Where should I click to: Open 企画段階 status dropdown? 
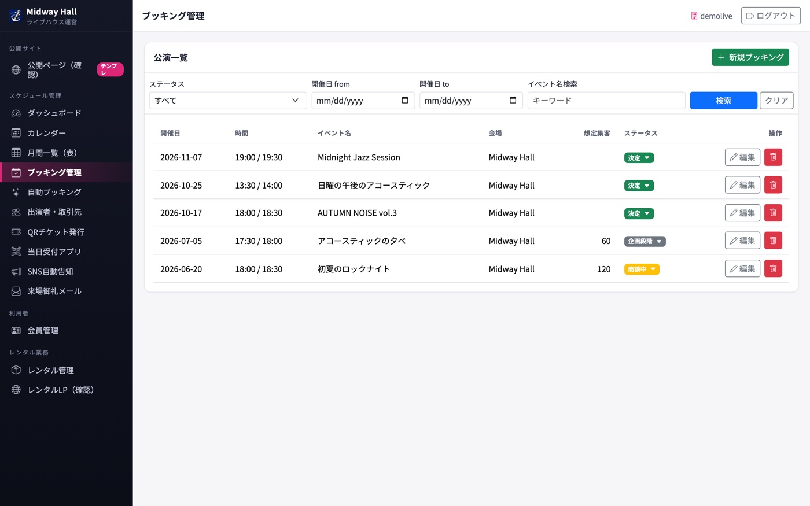tap(645, 241)
